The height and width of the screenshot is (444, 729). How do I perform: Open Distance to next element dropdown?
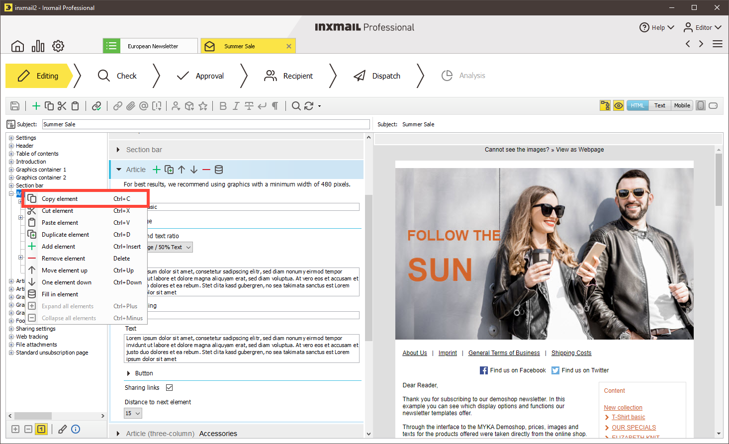click(133, 413)
